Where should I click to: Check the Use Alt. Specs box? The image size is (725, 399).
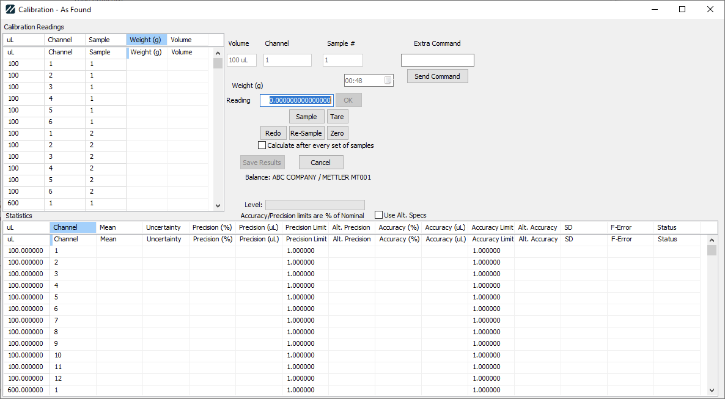click(x=379, y=215)
